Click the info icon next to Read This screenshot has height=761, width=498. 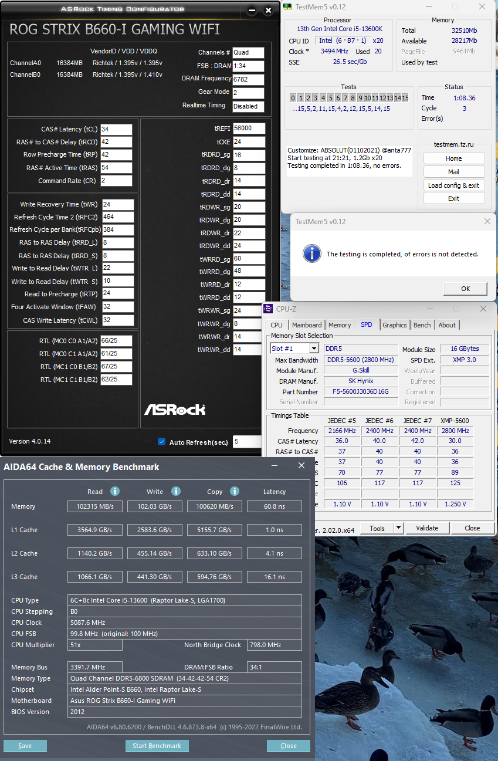click(115, 491)
